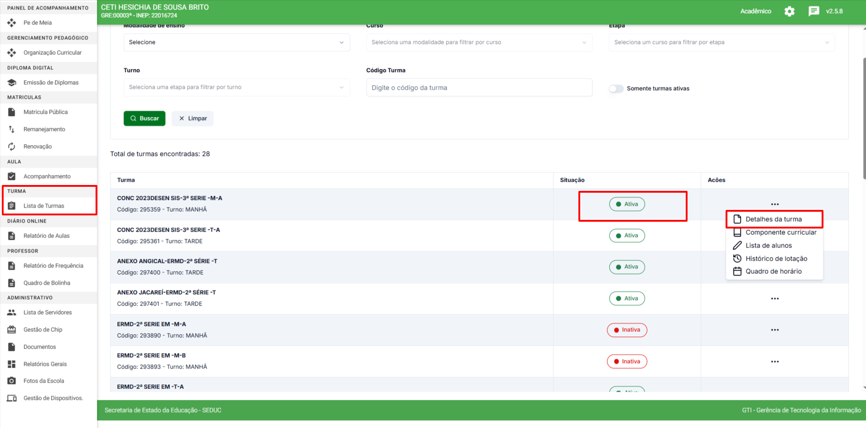
Task: Open the Curso filter dropdown
Action: click(479, 43)
